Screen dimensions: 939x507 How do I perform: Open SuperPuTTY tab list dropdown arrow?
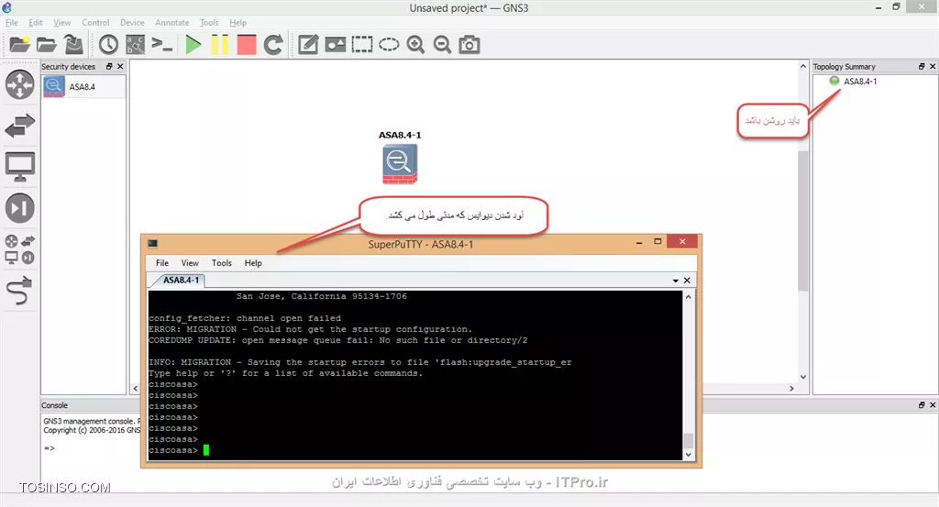(676, 281)
